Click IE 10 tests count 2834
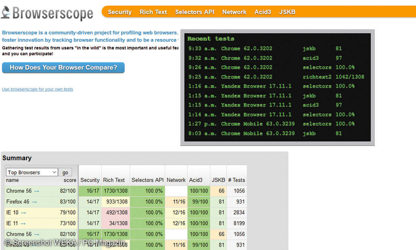This screenshot has height=250, width=416. pos(237,212)
